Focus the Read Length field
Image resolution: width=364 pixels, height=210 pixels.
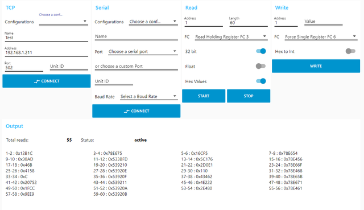[x=249, y=23]
